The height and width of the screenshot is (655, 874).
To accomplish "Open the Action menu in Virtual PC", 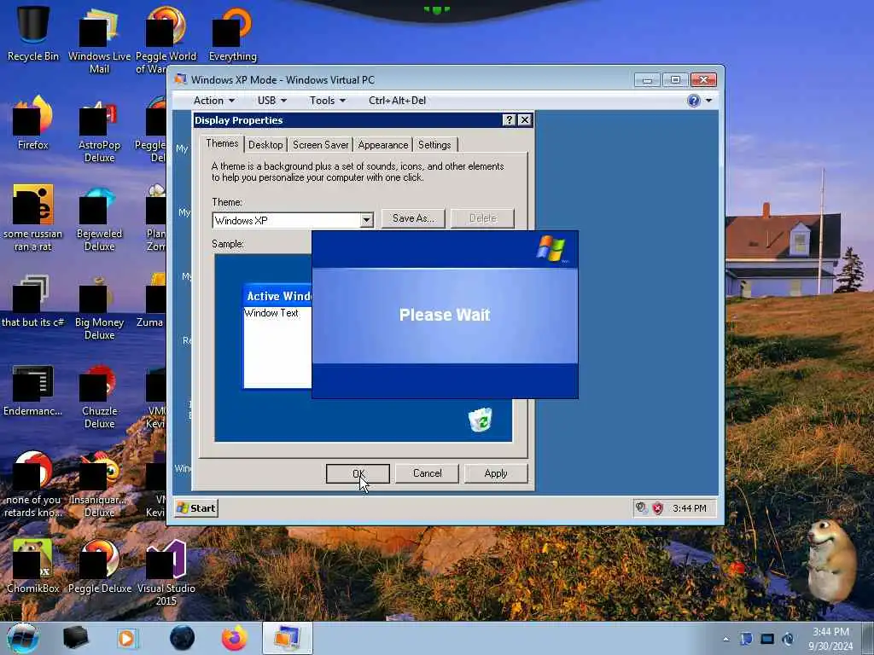I will (x=213, y=101).
